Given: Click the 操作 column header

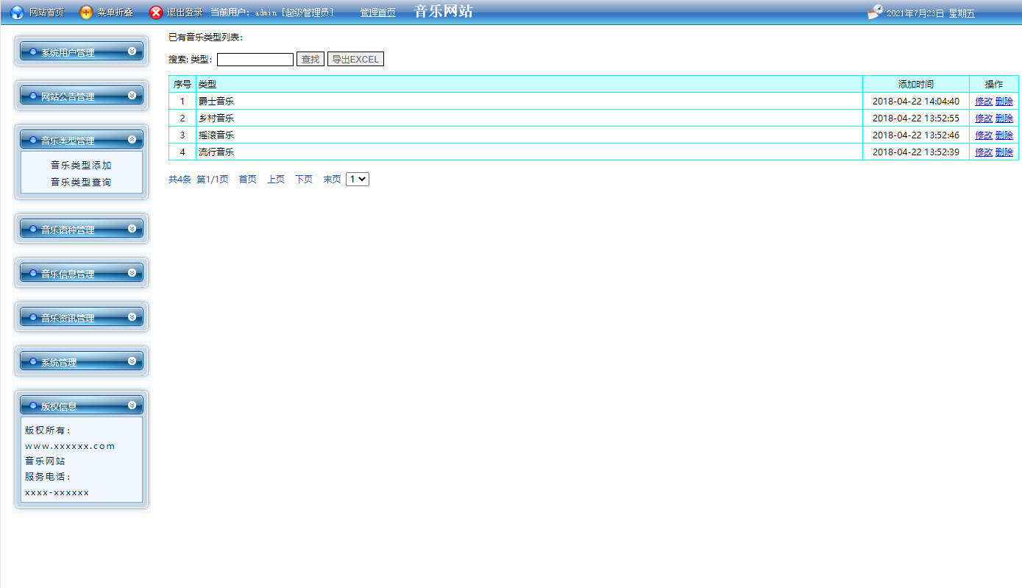Looking at the screenshot, I should point(994,85).
